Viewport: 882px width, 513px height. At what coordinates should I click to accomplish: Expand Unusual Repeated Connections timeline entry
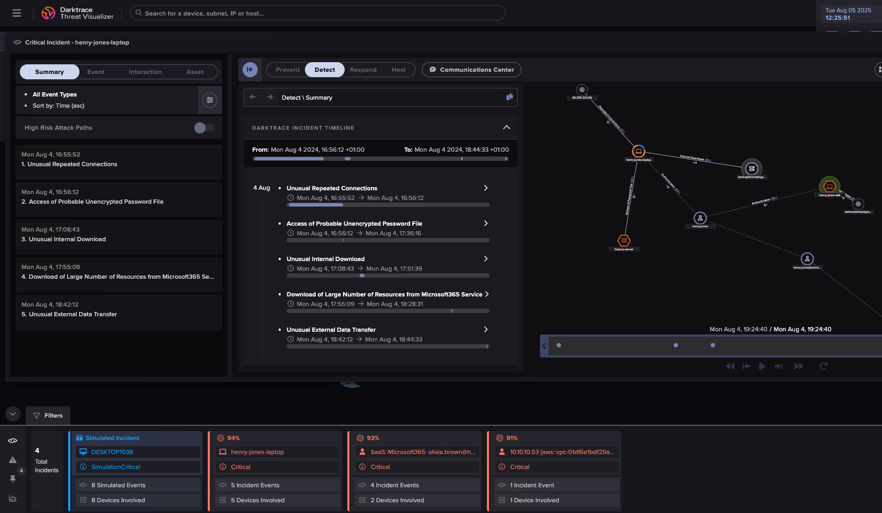click(486, 188)
